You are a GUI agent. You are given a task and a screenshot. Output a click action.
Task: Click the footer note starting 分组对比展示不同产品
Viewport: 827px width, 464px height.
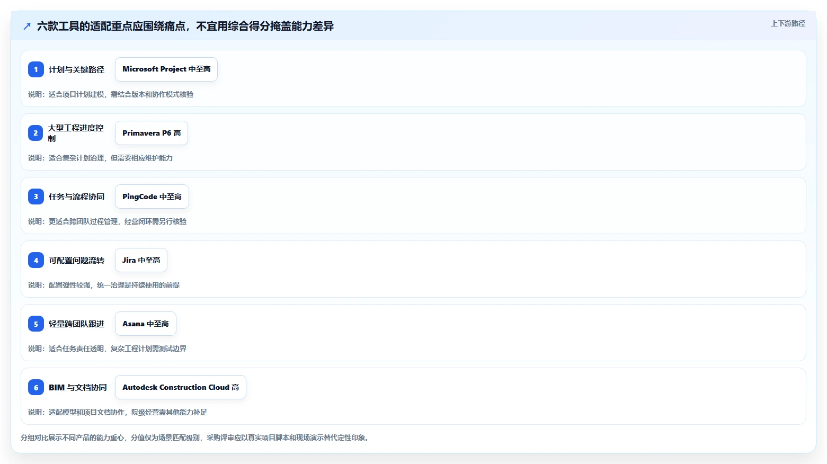tap(195, 438)
